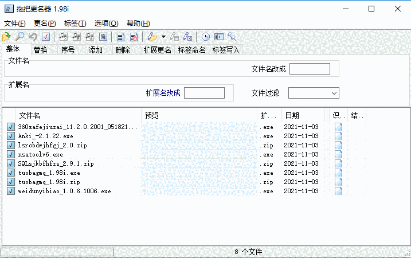The width and height of the screenshot is (411, 258).
Task: Open the 帮助(H) menu
Action: (x=138, y=24)
